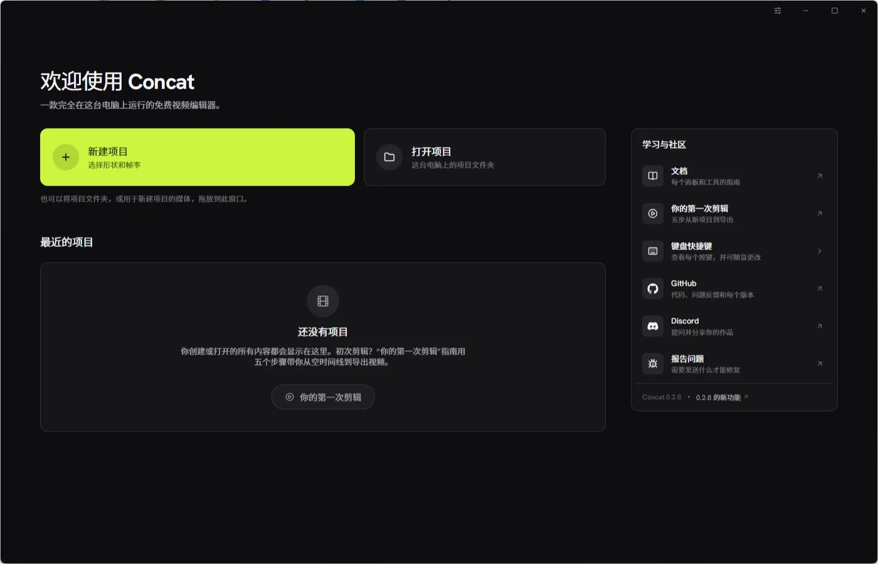Viewport: 878px width, 564px height.
Task: Click the Discord logo icon
Action: click(653, 326)
